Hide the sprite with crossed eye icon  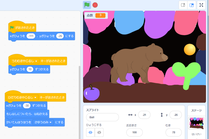pyautogui.click(x=99, y=132)
